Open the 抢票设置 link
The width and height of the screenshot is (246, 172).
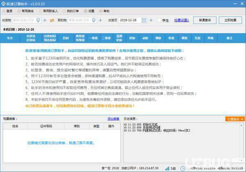click(x=182, y=20)
